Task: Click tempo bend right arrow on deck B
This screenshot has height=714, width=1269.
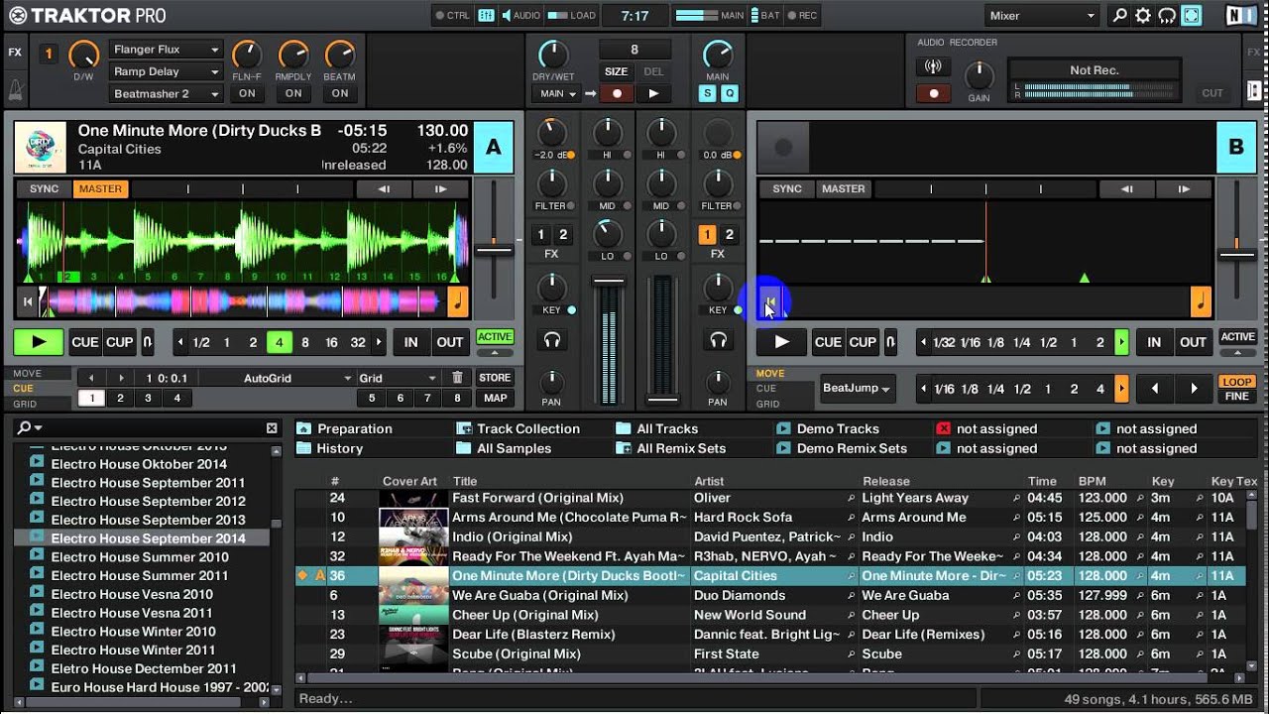Action: click(x=1184, y=188)
